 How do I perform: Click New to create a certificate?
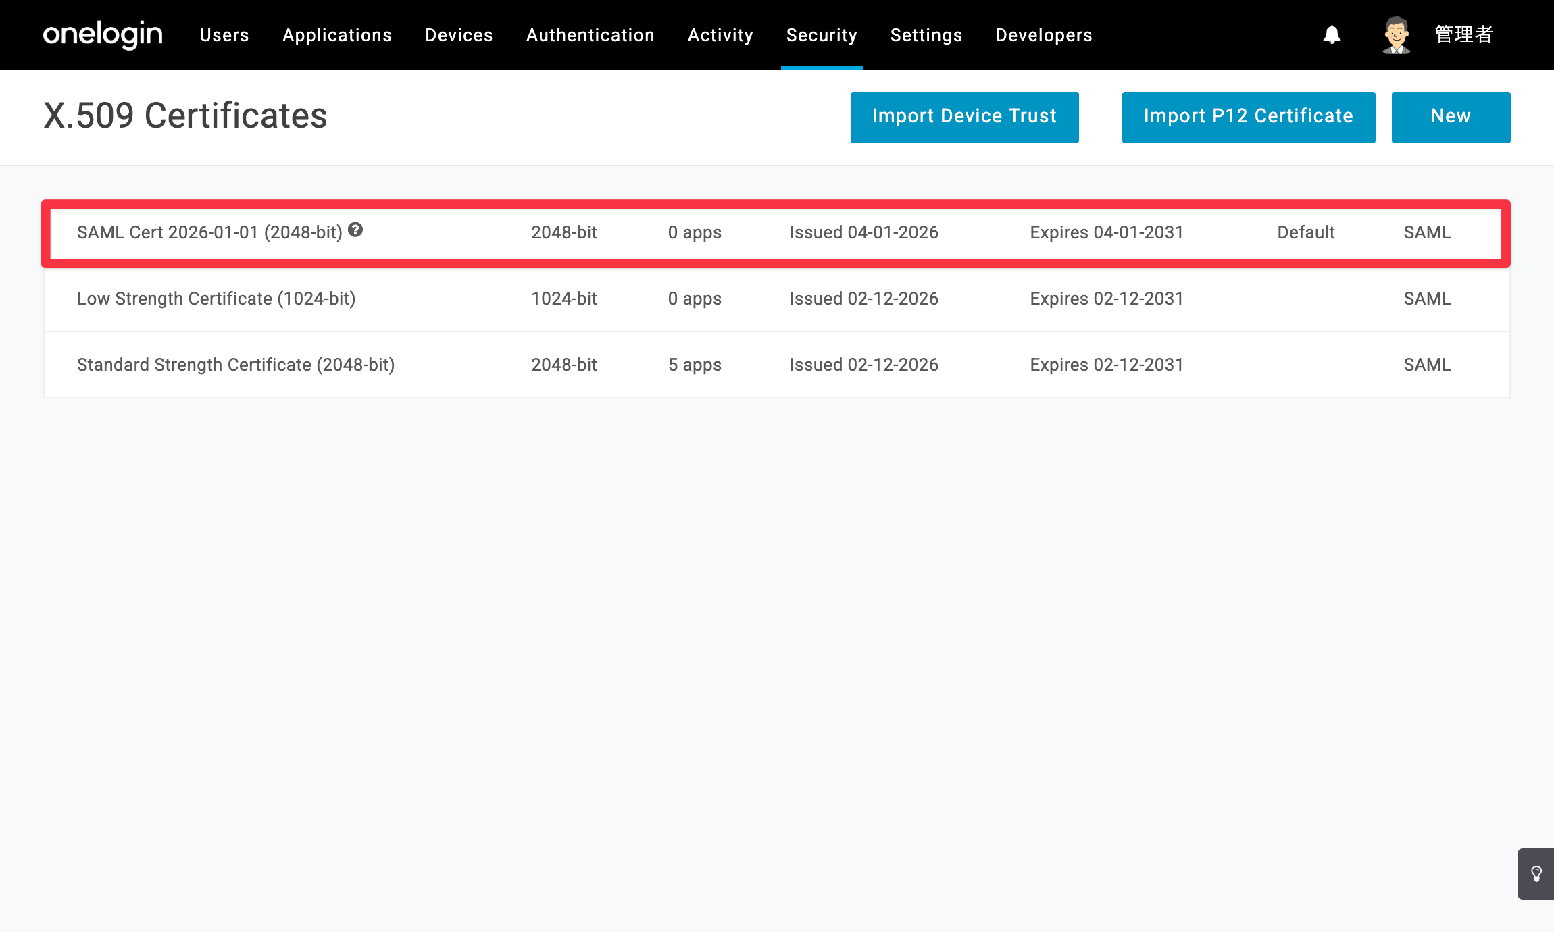(x=1451, y=117)
